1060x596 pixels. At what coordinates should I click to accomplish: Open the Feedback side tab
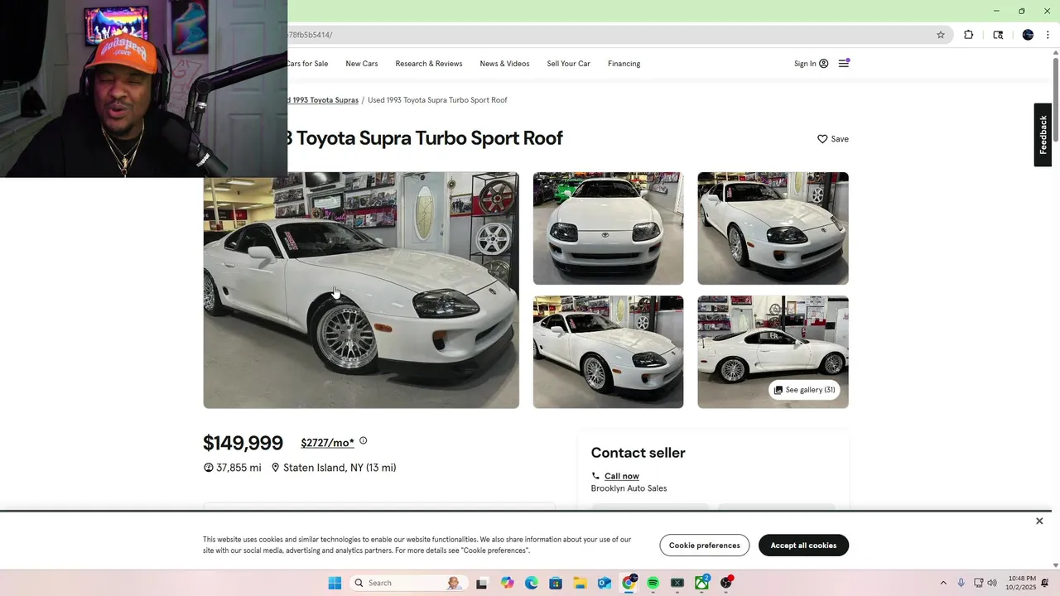1043,135
